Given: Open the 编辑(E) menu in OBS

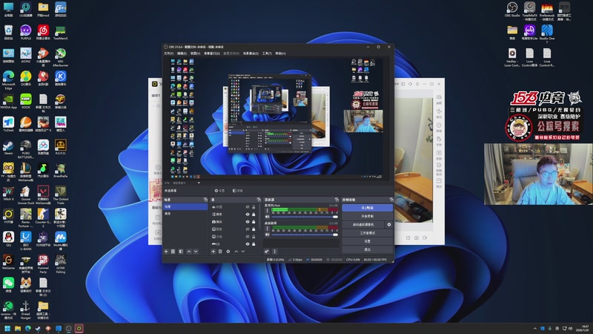Looking at the screenshot, I should [x=182, y=53].
